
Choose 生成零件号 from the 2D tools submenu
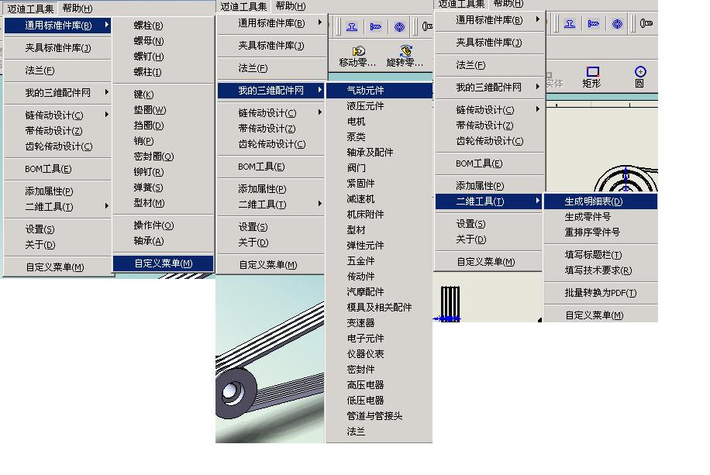tap(588, 216)
